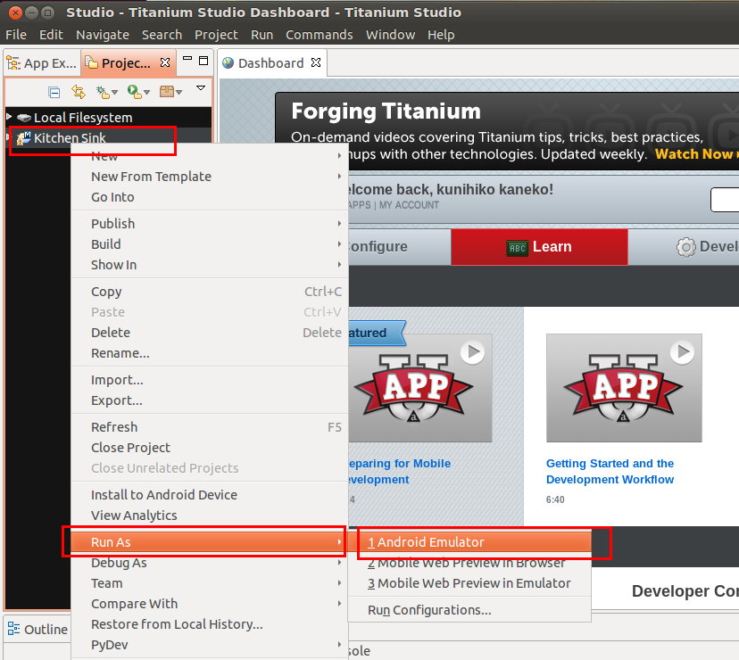Open the Help menu
Viewport: 739px width, 660px height.
coord(441,35)
